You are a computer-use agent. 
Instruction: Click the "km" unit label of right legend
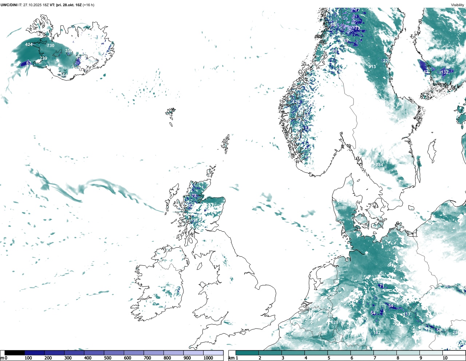tap(232, 358)
